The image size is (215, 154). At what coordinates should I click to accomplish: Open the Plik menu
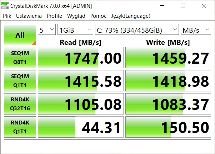coord(7,16)
